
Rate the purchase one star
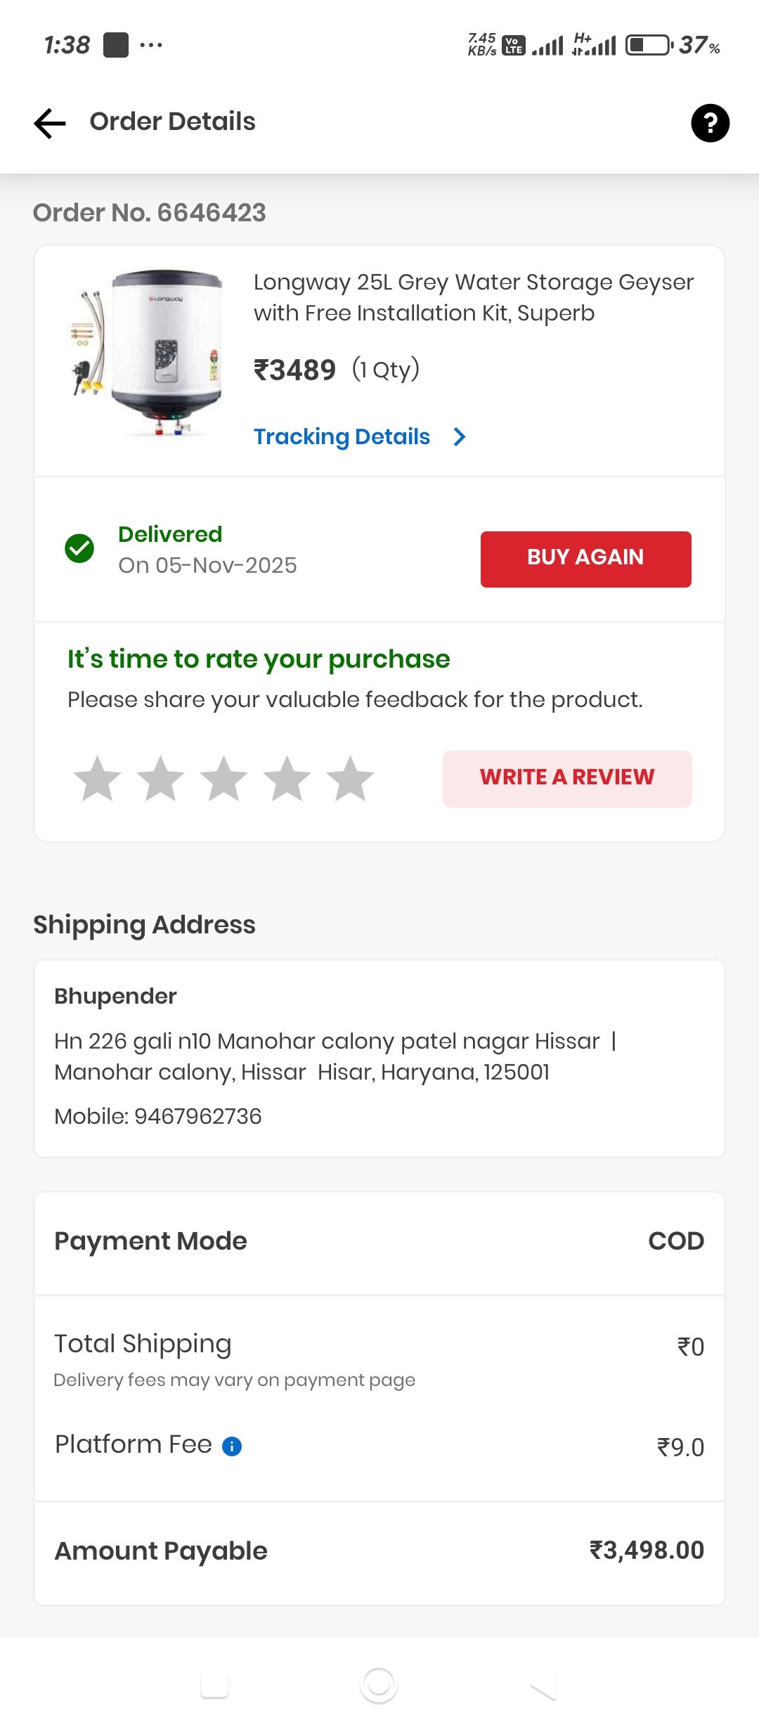[x=97, y=779]
